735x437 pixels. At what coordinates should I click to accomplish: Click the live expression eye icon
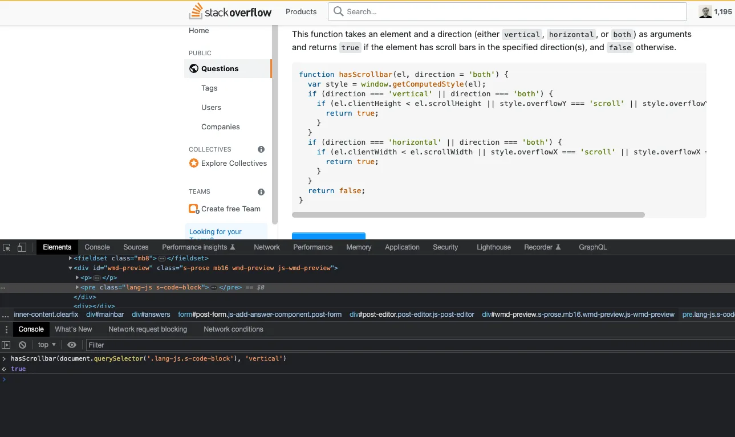coord(72,345)
